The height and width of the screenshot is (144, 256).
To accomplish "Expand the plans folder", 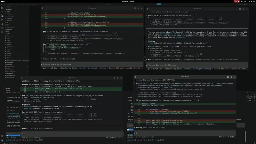I will pyautogui.click(x=8, y=31).
